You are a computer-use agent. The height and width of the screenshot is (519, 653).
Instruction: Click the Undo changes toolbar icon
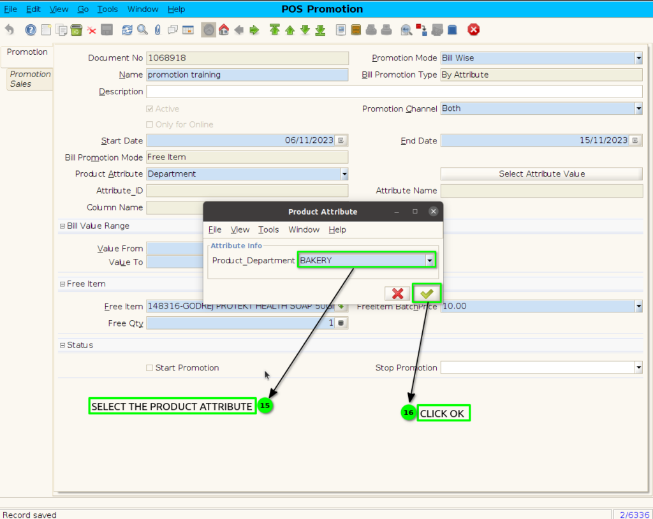pos(10,29)
